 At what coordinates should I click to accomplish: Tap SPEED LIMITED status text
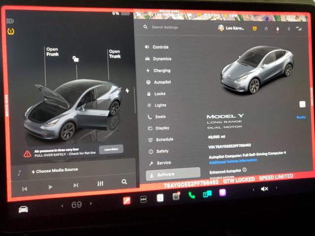pos(276,177)
